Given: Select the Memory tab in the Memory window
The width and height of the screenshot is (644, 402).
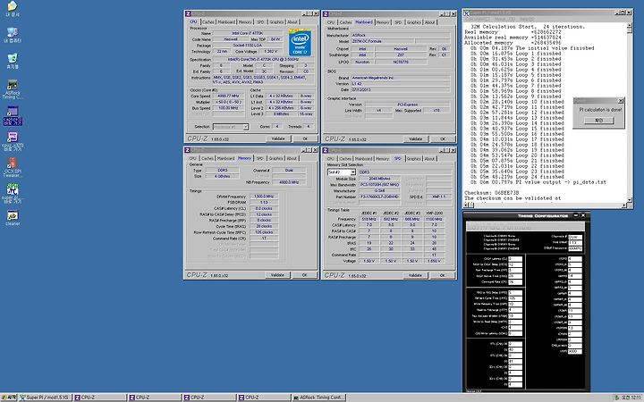Looking at the screenshot, I should tap(244, 158).
